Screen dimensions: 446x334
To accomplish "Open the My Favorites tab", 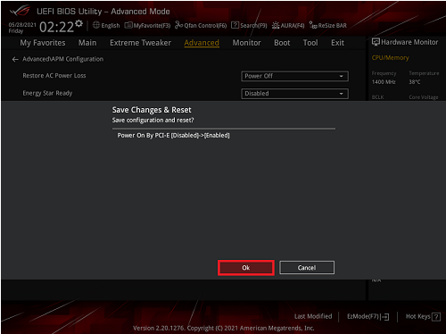I will click(x=43, y=43).
